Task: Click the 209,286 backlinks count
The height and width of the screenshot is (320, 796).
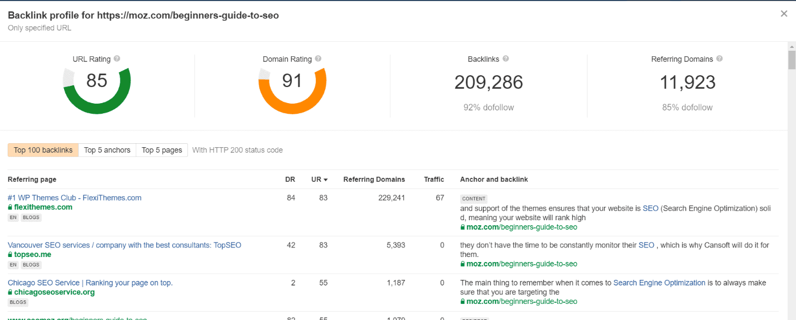Action: point(489,83)
